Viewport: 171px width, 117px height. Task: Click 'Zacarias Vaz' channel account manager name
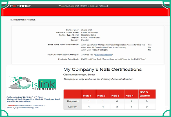point(87,55)
